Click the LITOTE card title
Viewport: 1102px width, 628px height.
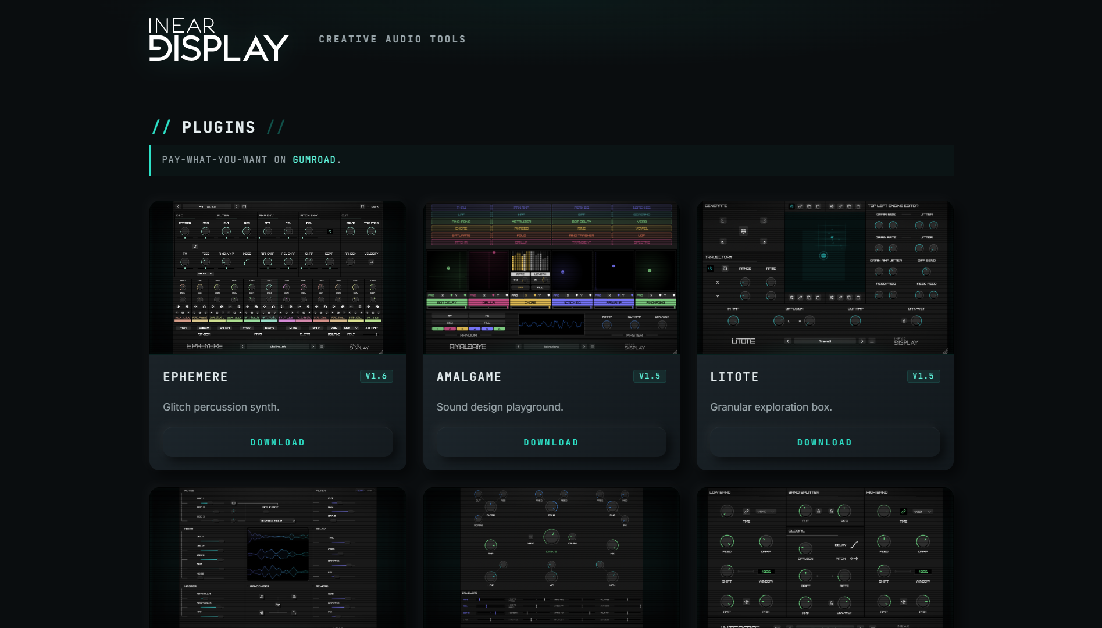[734, 377]
